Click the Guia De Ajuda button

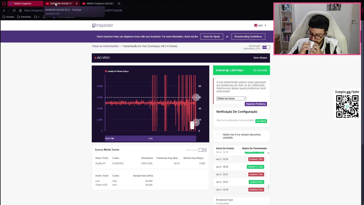click(212, 36)
